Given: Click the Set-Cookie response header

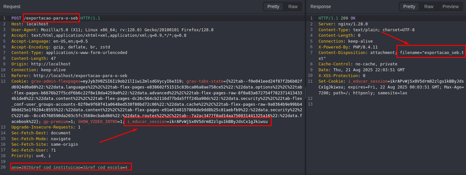Looking at the screenshot, I should (x=391, y=87).
